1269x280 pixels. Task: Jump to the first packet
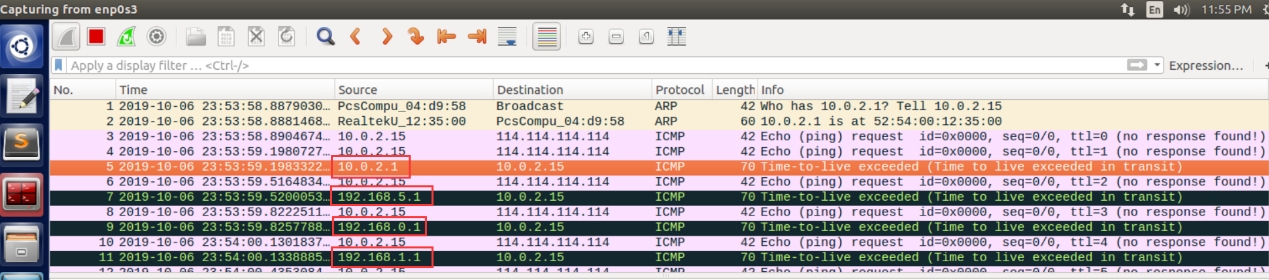[446, 37]
